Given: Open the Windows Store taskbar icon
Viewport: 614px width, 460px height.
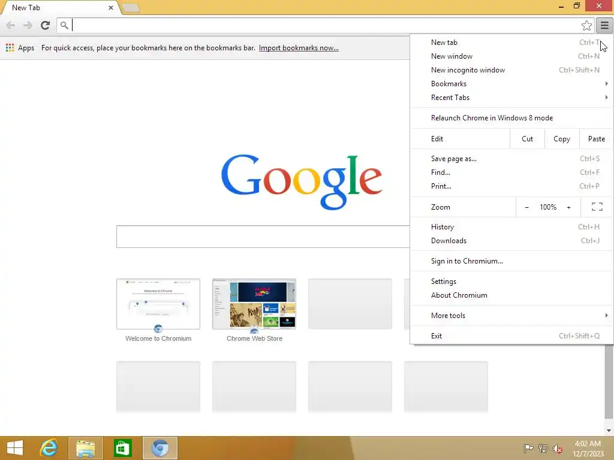Looking at the screenshot, I should [x=122, y=448].
